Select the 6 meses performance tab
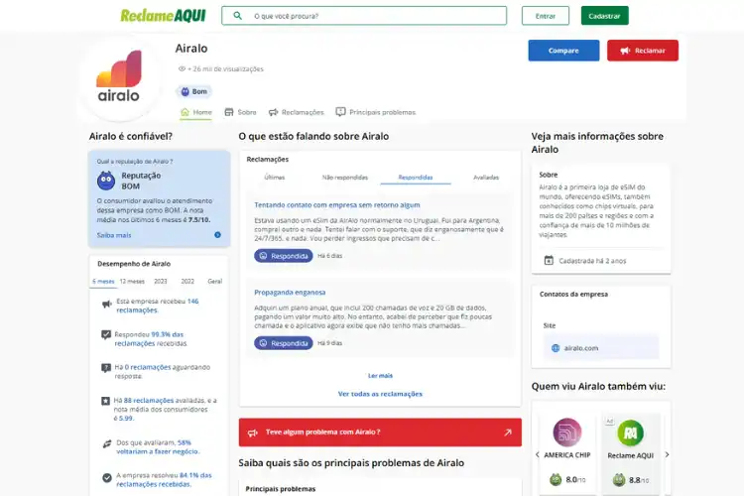The image size is (744, 496). click(103, 282)
